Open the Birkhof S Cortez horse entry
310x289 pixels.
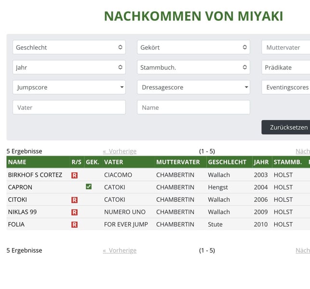tap(35, 175)
